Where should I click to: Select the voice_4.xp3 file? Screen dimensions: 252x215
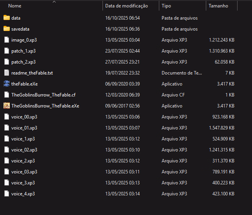[x=23, y=194]
